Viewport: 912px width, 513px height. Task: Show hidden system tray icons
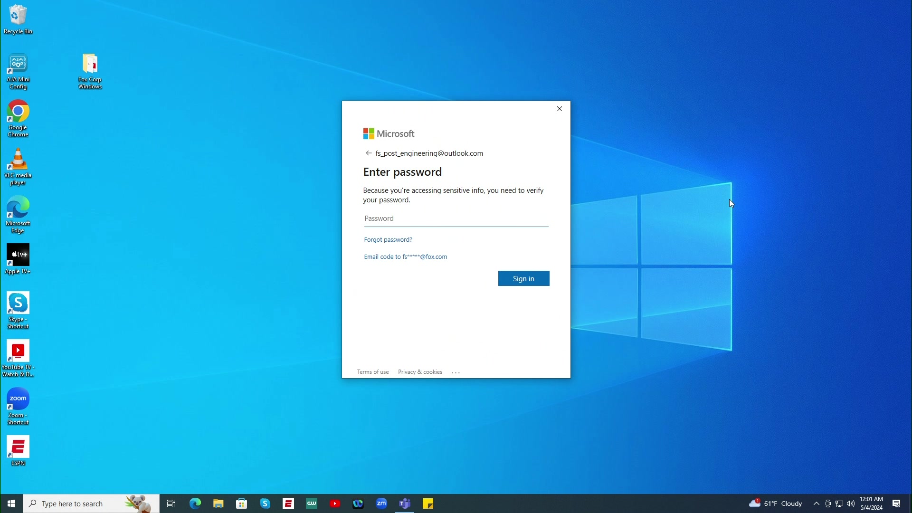point(817,503)
